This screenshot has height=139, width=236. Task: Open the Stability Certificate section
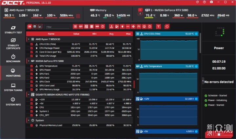[13, 44]
